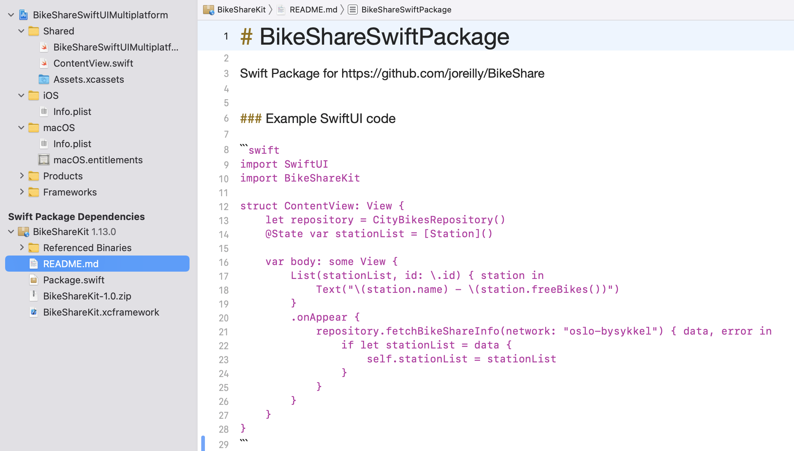The image size is (794, 451).
Task: Click the blue change bar beside line 29
Action: 203,443
